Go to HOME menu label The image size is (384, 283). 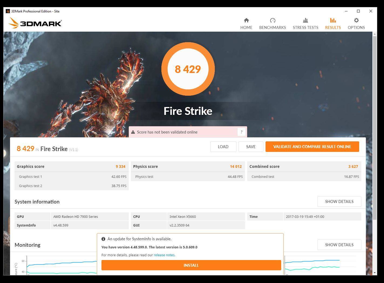(x=246, y=27)
